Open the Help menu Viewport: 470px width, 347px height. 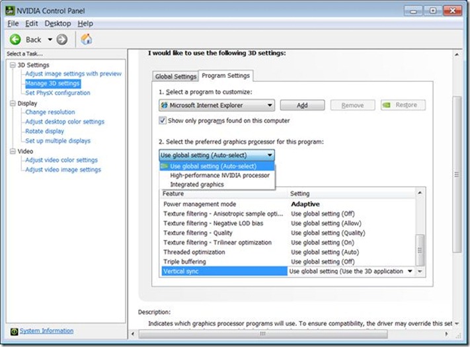tap(85, 23)
